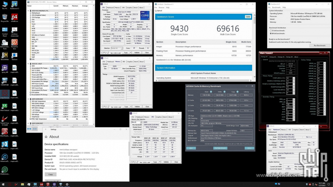This screenshot has width=333, height=187.
Task: Launch IObit Uninstaller desktop icon
Action: coord(5,171)
